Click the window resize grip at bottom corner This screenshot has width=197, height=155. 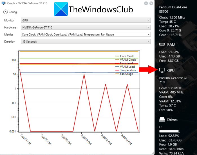[153, 153]
